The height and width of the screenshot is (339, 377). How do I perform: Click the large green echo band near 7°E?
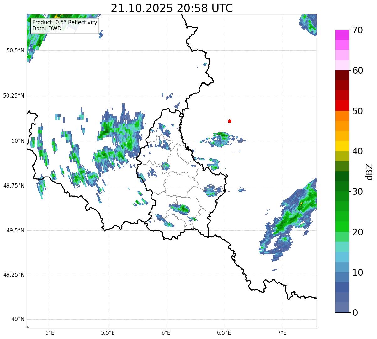point(290,220)
